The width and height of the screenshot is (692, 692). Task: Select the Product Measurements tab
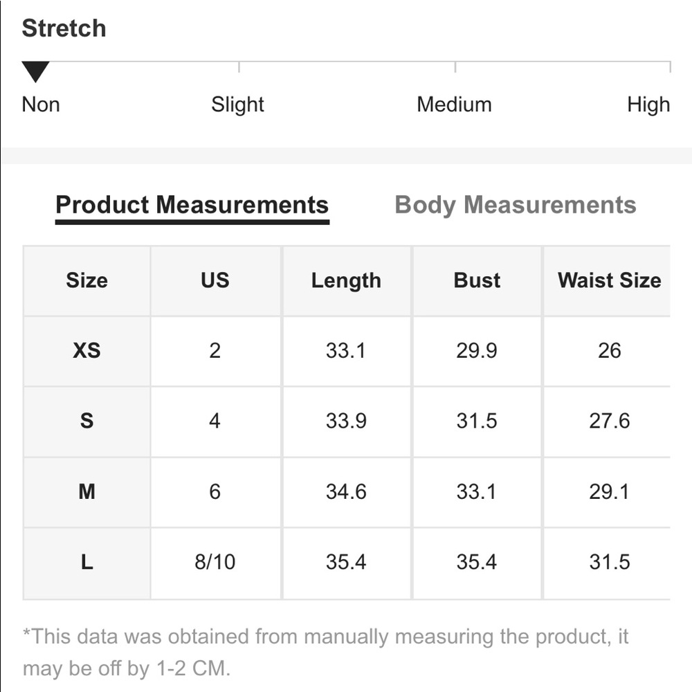pos(192,205)
